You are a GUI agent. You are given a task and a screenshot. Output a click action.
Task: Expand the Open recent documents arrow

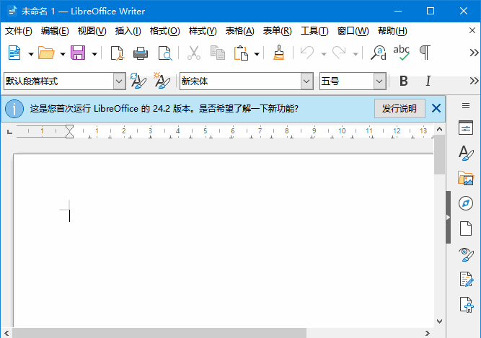[63, 54]
